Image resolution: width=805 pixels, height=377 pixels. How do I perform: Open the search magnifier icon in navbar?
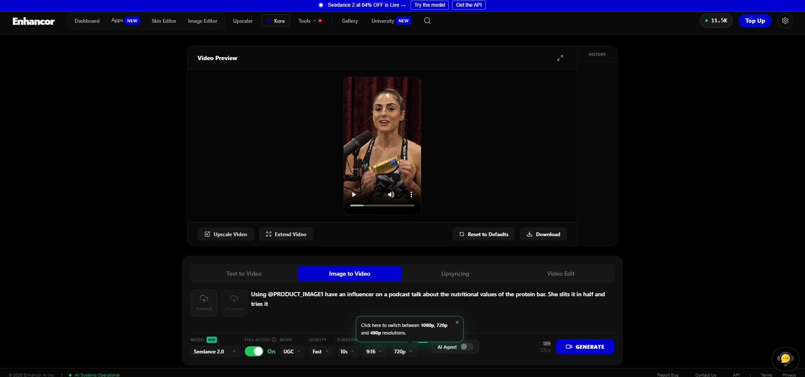point(427,21)
